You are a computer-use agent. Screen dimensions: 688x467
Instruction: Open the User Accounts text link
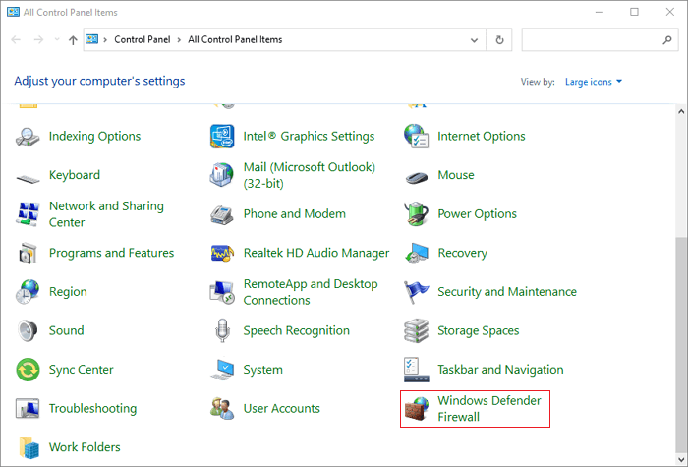[x=282, y=409]
